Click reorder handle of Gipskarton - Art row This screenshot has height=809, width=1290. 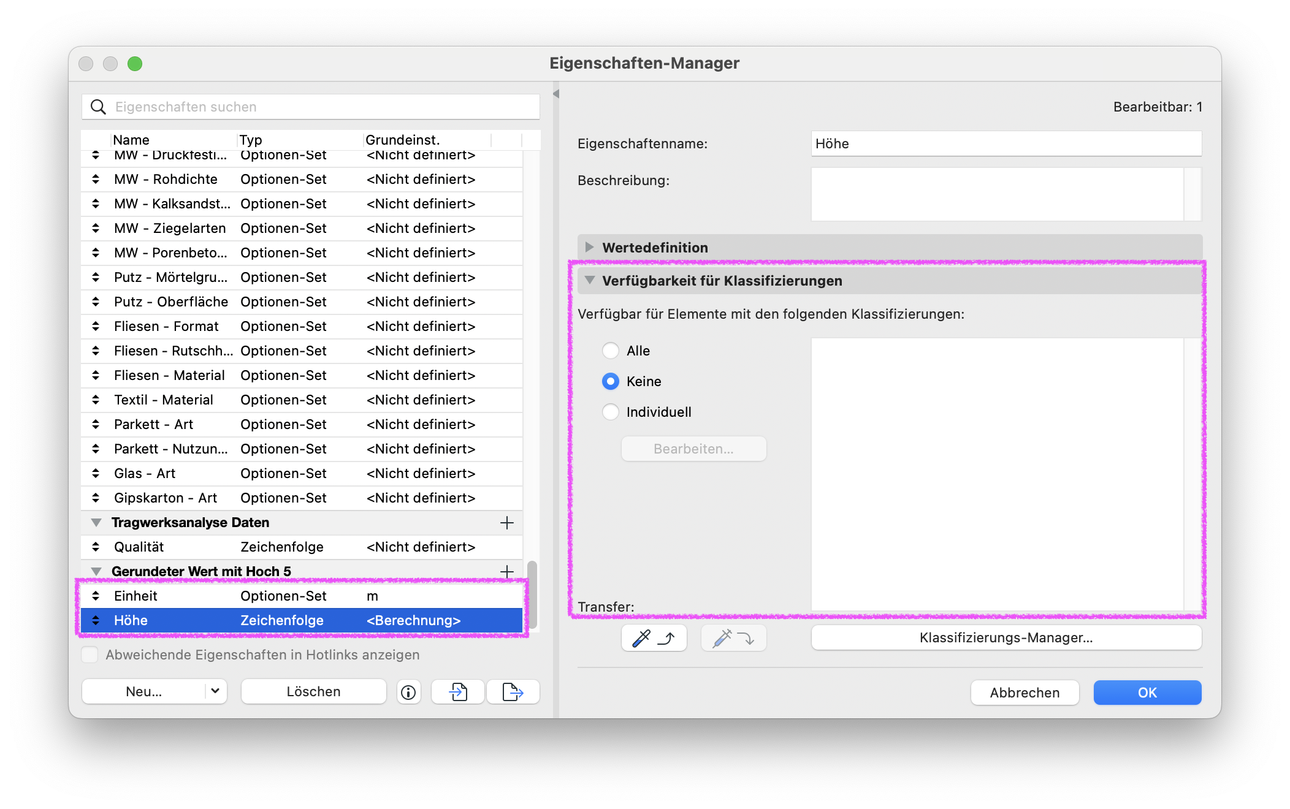(96, 498)
